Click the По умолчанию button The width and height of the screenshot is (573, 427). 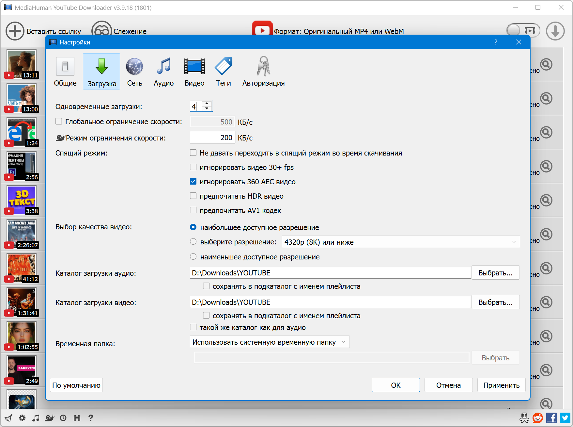tap(76, 385)
